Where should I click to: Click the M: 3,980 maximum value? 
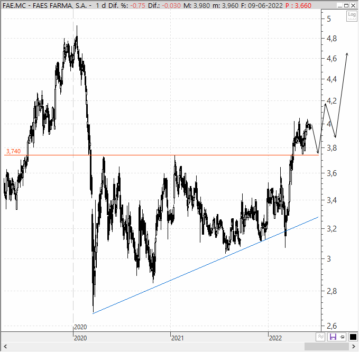click(x=197, y=5)
